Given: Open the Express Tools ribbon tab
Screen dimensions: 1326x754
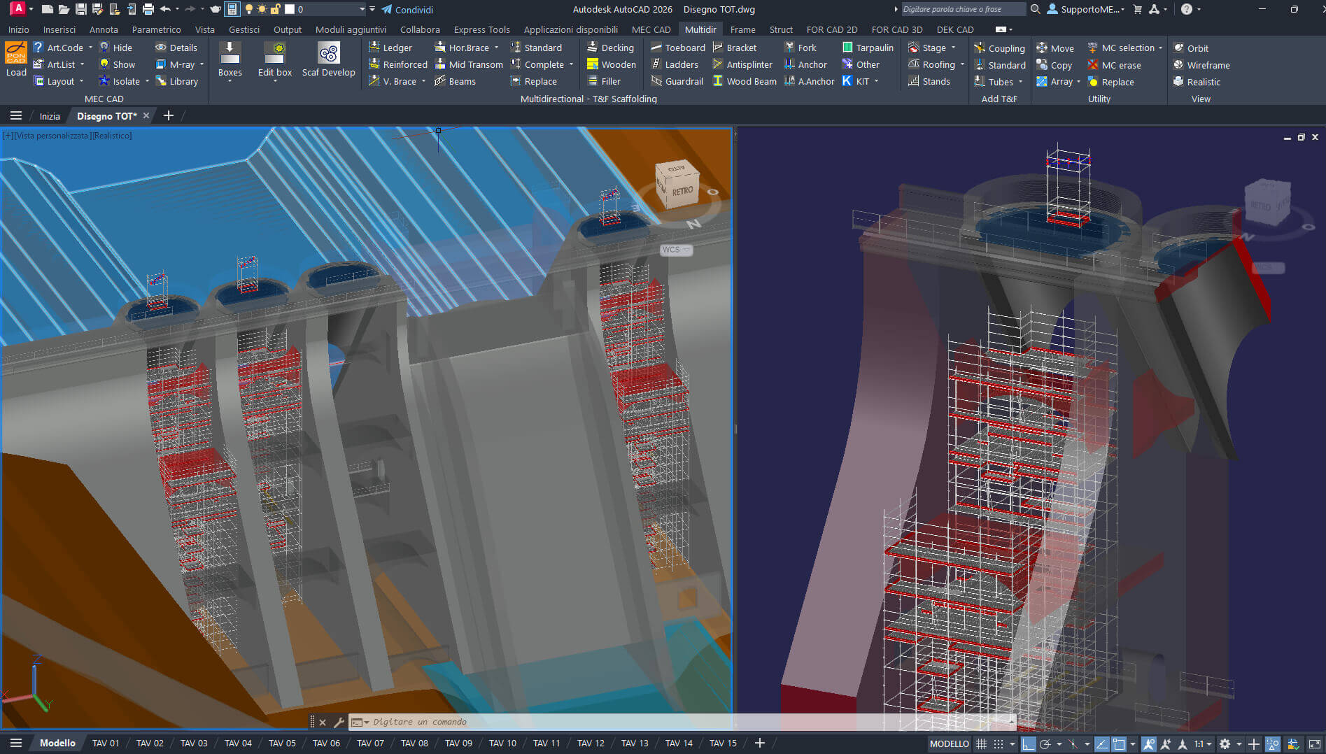Looking at the screenshot, I should (481, 29).
